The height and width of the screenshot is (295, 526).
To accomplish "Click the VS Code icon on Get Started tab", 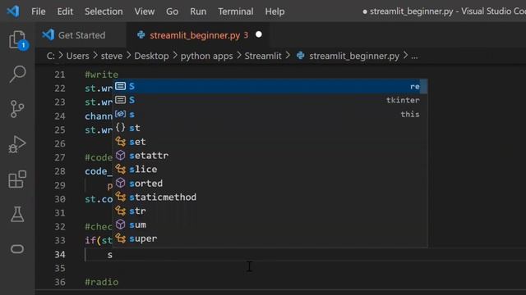I will 48,34.
